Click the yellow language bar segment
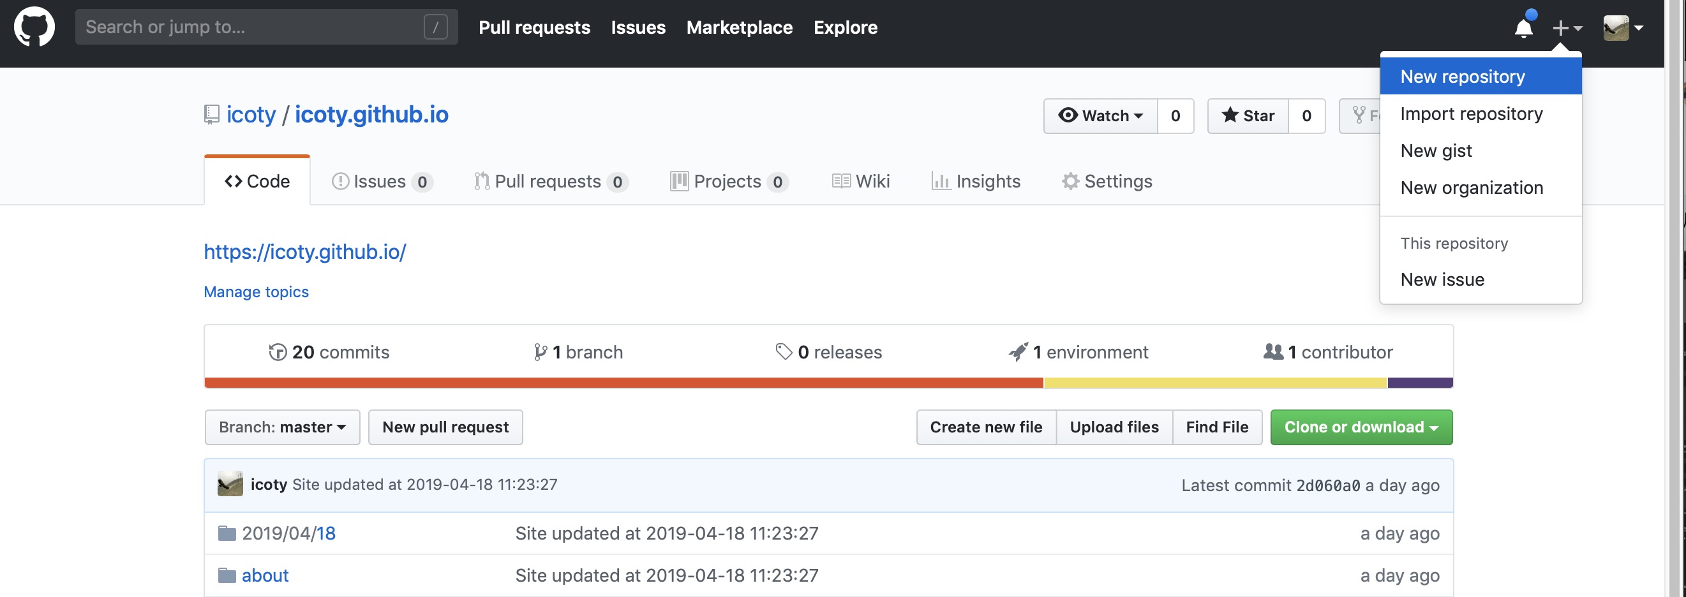1686x597 pixels. click(x=1216, y=383)
